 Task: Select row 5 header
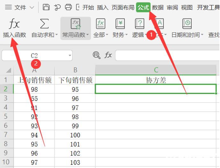click(x=7, y=116)
